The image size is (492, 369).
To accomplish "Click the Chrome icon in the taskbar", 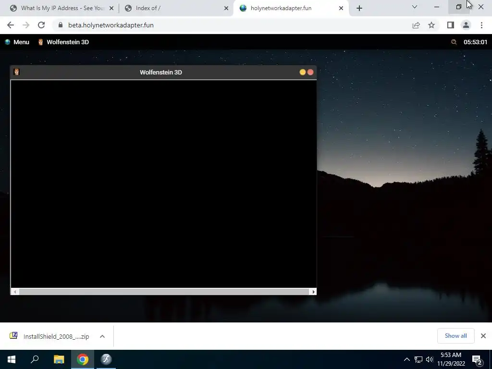I will (x=83, y=359).
